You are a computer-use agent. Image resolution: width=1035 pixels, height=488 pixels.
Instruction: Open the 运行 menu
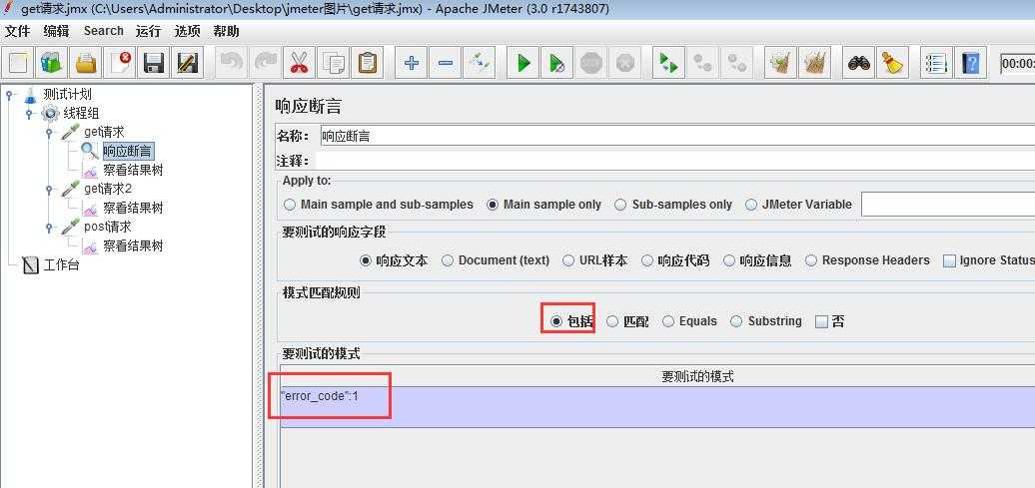pos(149,31)
